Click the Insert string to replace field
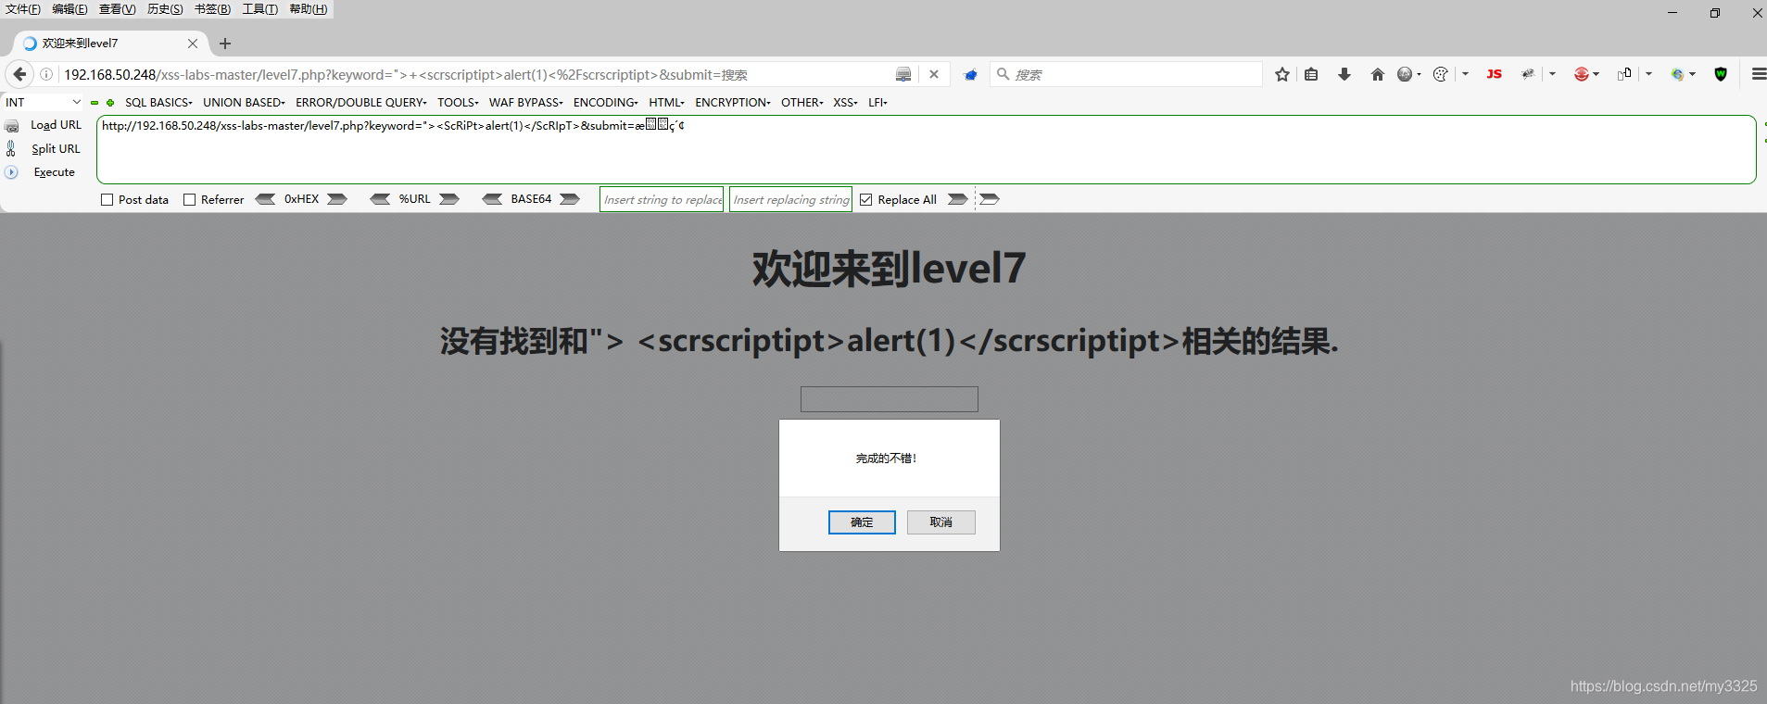Screen dimensions: 1767x704 click(662, 199)
